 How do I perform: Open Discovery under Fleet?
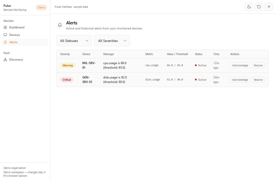[x=25, y=60]
